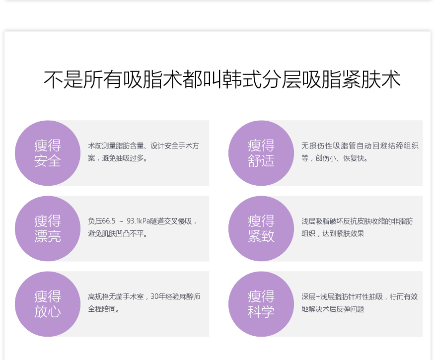The height and width of the screenshot is (360, 436).
Task: Click the line 负压66.5 ~ 93.1kPa隧道交叉慢吸
Action: coord(143,221)
